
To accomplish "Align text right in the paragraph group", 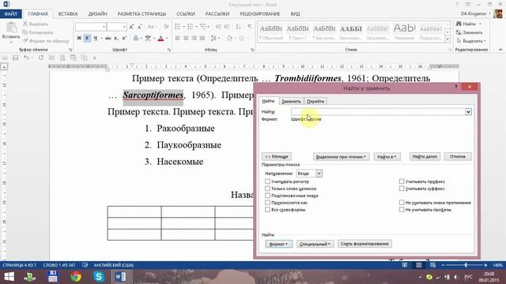I will click(x=194, y=38).
